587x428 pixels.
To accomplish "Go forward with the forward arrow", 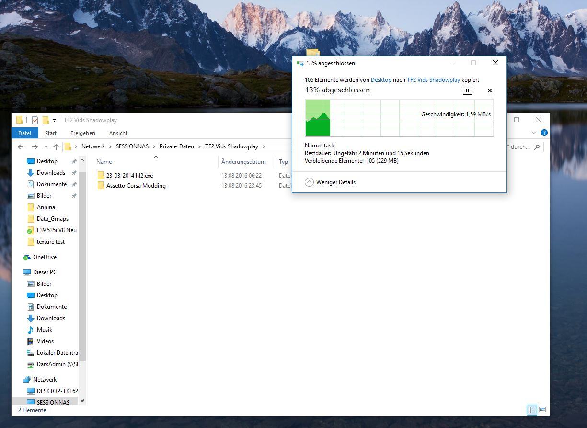I will click(35, 147).
